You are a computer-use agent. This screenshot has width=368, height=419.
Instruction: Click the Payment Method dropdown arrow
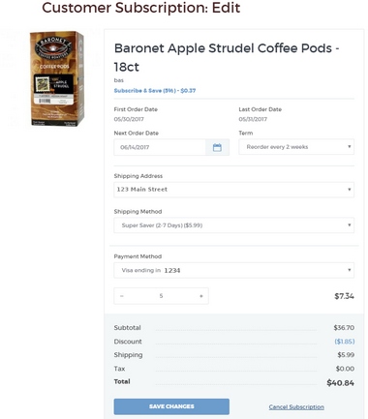coord(349,270)
